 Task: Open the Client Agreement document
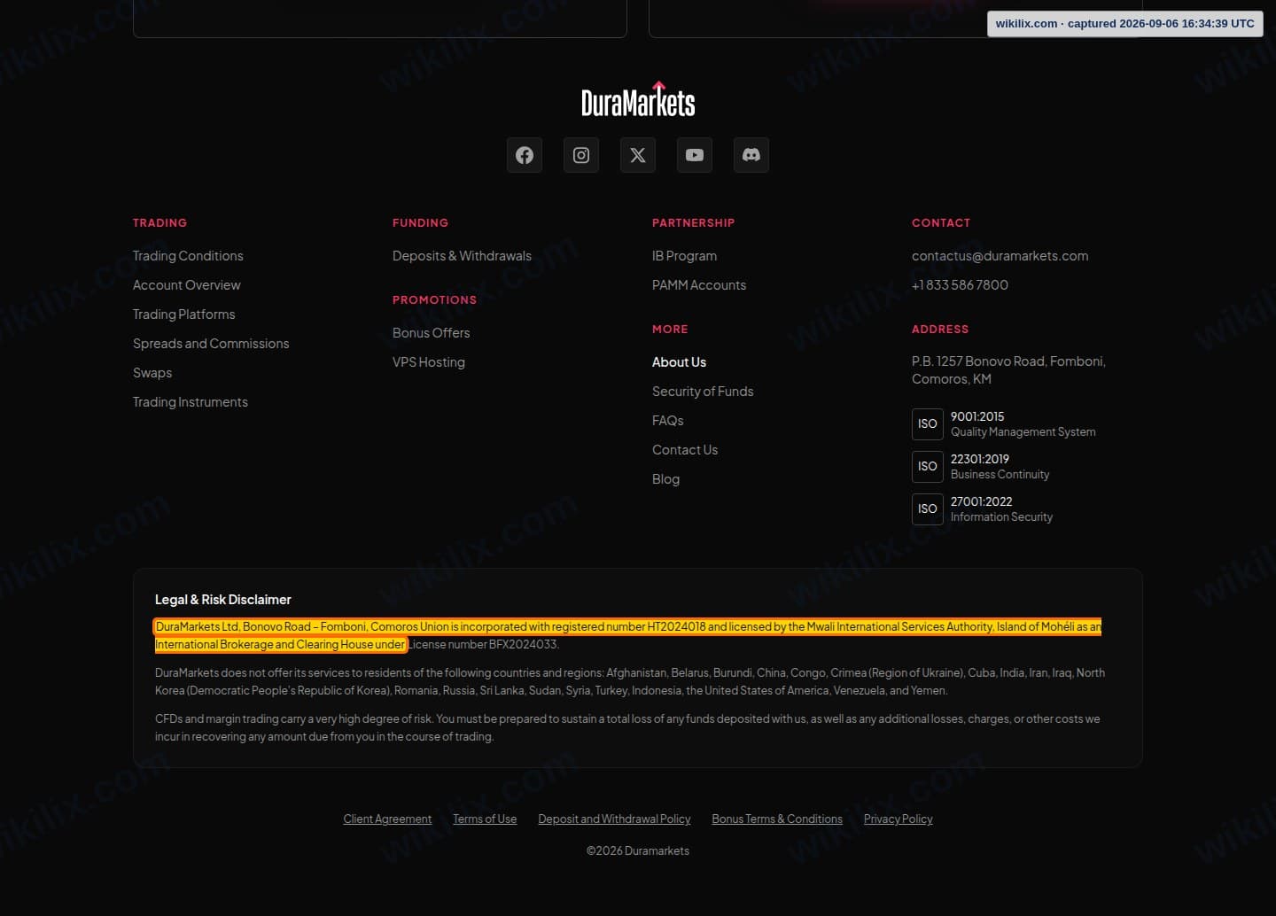tap(387, 819)
